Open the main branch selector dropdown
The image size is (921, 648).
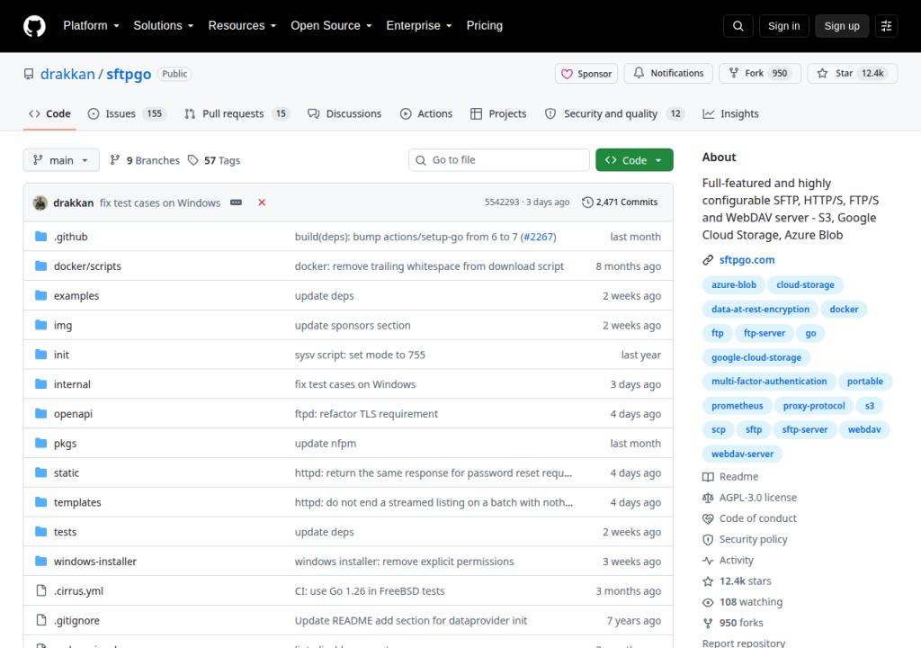pyautogui.click(x=61, y=160)
